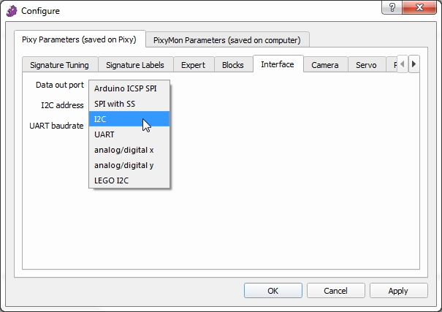Switch to the Camera tab

[324, 65]
